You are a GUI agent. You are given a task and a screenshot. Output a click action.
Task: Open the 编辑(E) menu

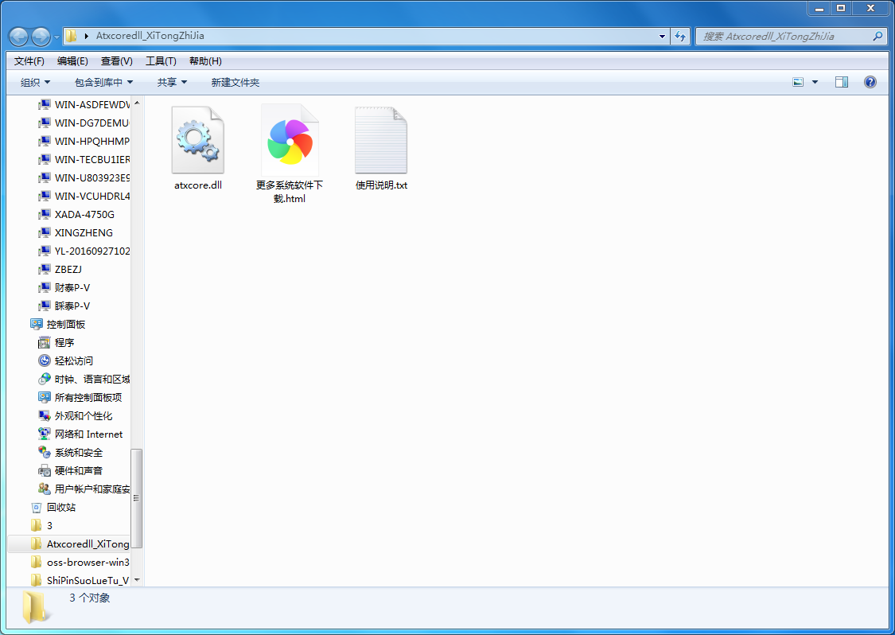(72, 60)
